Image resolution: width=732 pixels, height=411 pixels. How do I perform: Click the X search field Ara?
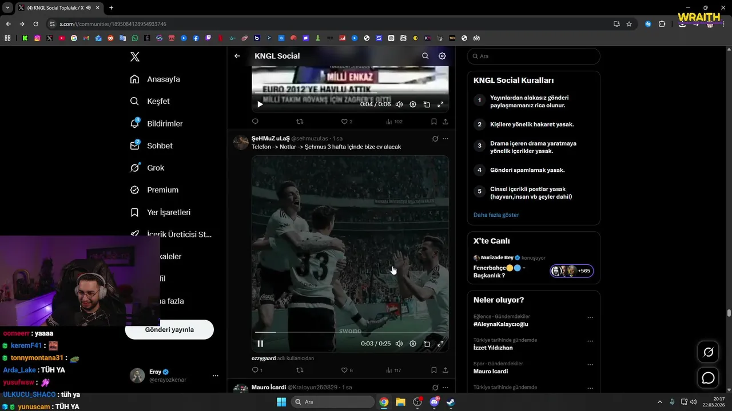[534, 56]
